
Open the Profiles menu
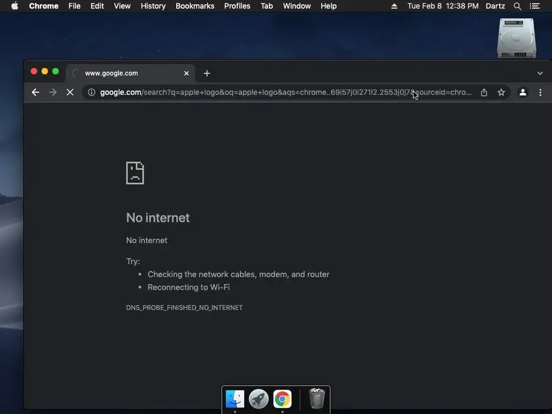tap(237, 6)
